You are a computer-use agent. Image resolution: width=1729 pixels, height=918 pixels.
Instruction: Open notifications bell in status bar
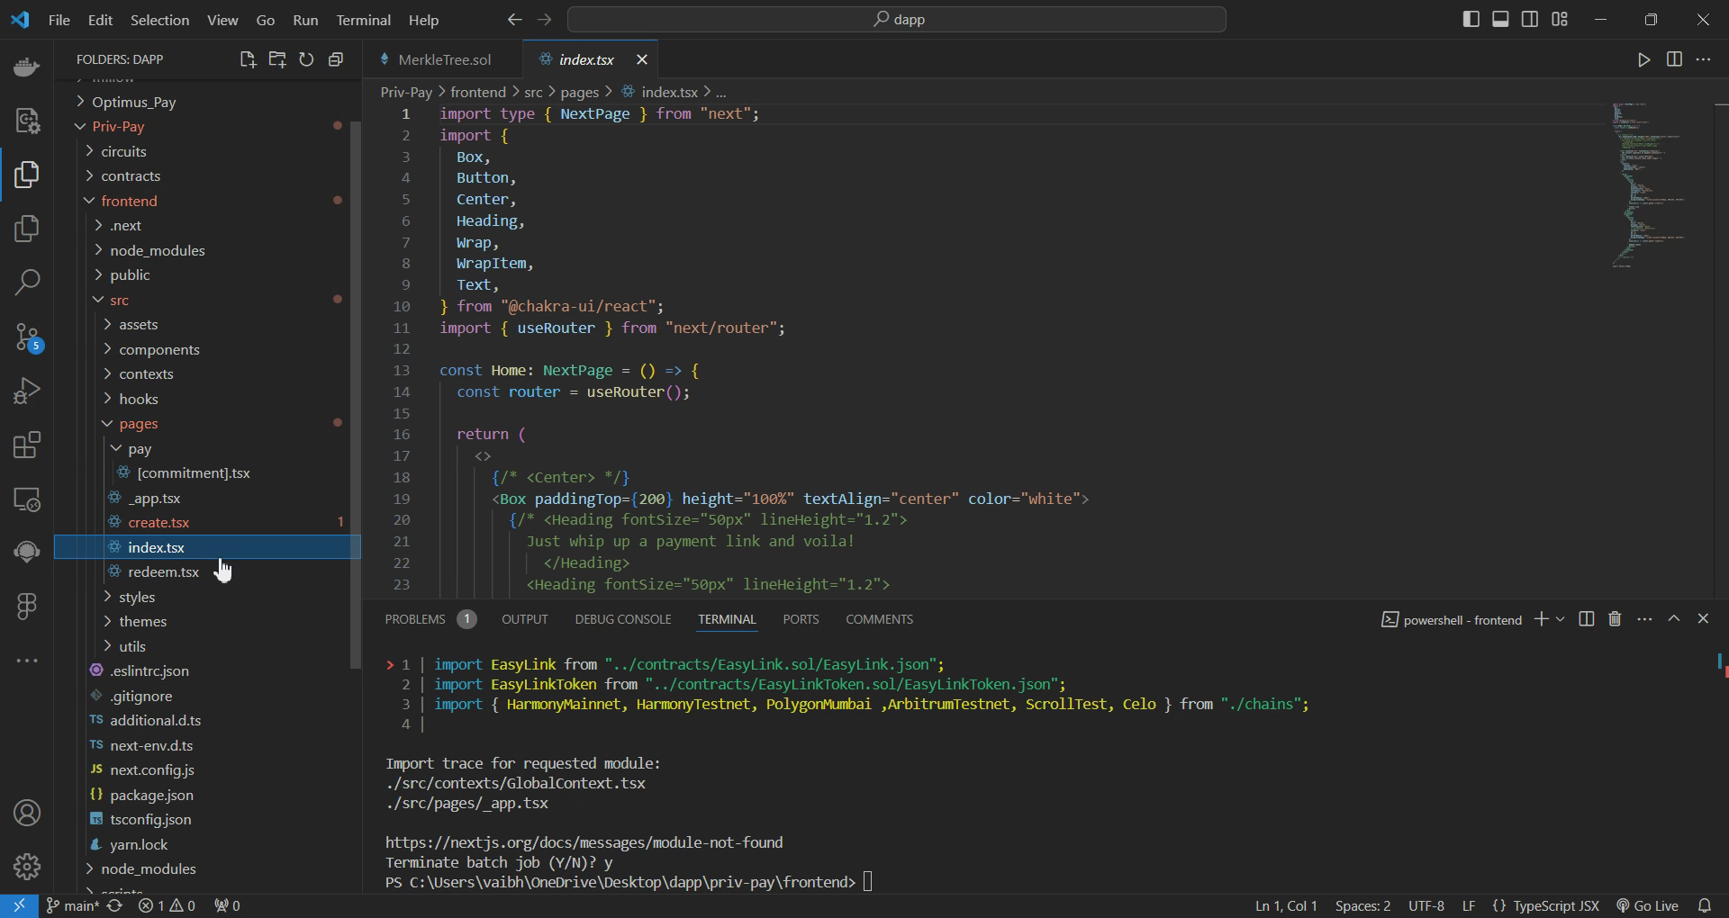(1705, 906)
